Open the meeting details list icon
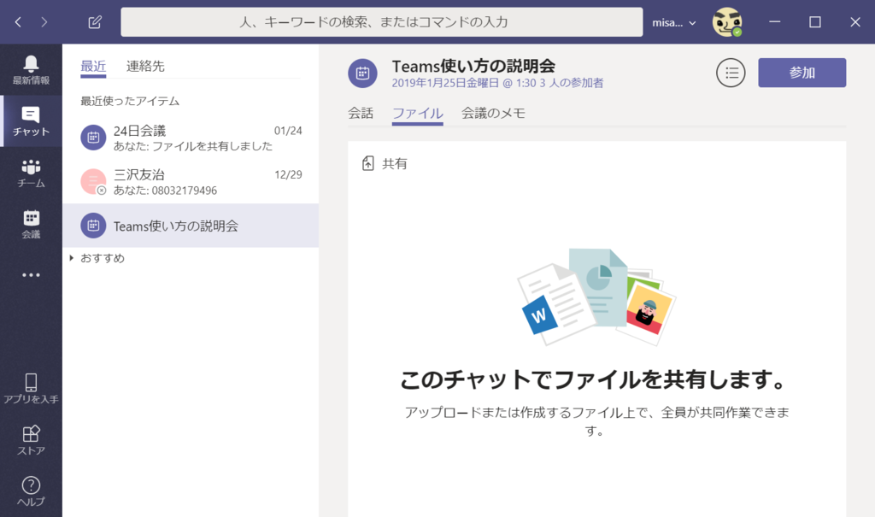The width and height of the screenshot is (875, 517). tap(731, 73)
